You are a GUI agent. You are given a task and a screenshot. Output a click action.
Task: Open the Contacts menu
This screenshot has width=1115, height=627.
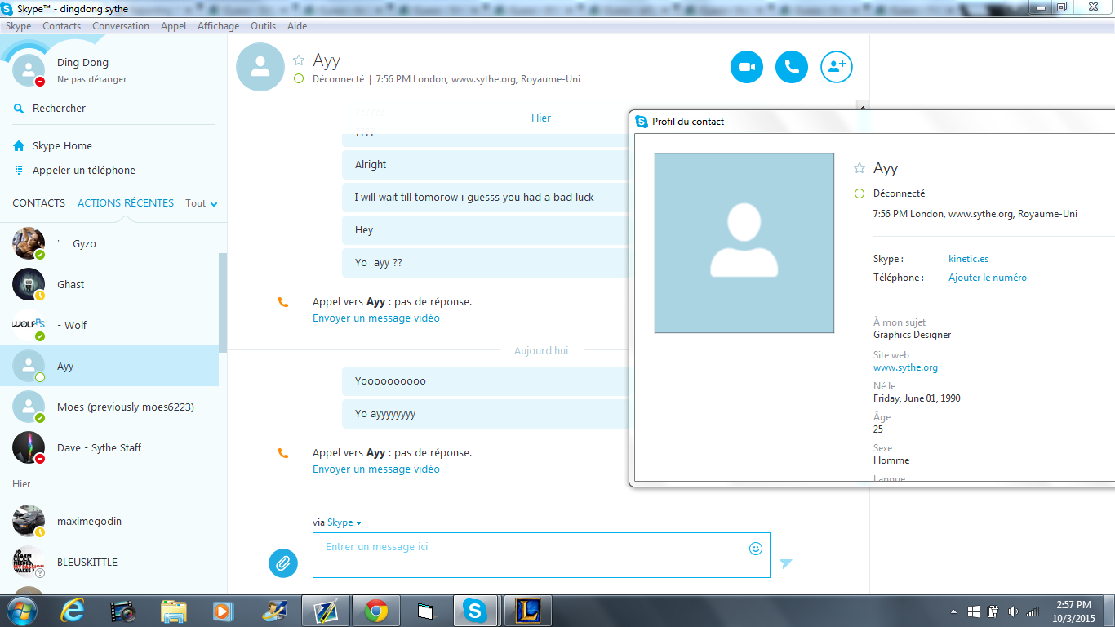click(62, 26)
